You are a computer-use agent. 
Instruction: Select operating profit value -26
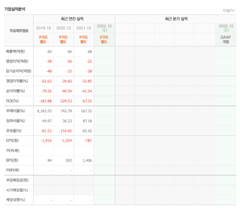(x=69, y=61)
